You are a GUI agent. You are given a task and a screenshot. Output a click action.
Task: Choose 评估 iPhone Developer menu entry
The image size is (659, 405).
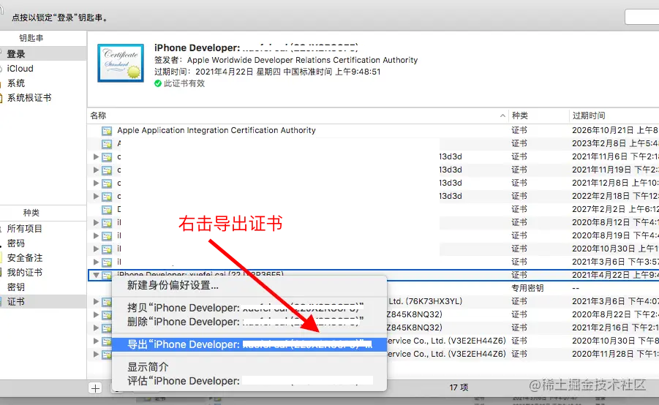click(x=249, y=381)
